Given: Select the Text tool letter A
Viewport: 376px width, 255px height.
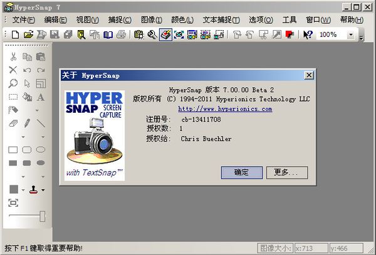Looking at the screenshot, I should coord(41,97).
